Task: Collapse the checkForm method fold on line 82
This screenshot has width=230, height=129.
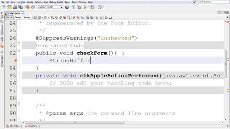Action: pyautogui.click(x=19, y=51)
